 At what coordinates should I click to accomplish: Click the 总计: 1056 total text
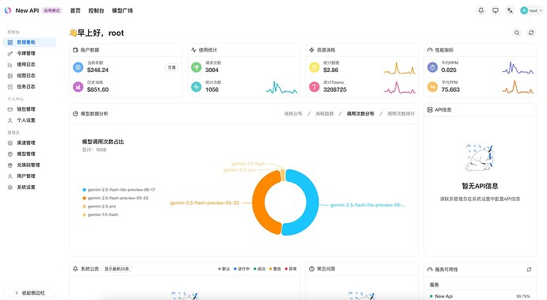point(94,150)
